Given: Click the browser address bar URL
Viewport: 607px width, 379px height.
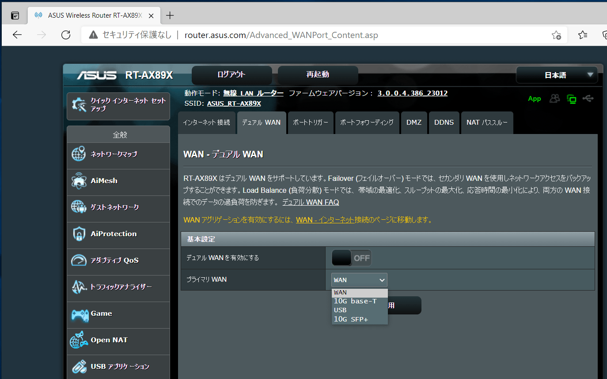Looking at the screenshot, I should point(281,35).
